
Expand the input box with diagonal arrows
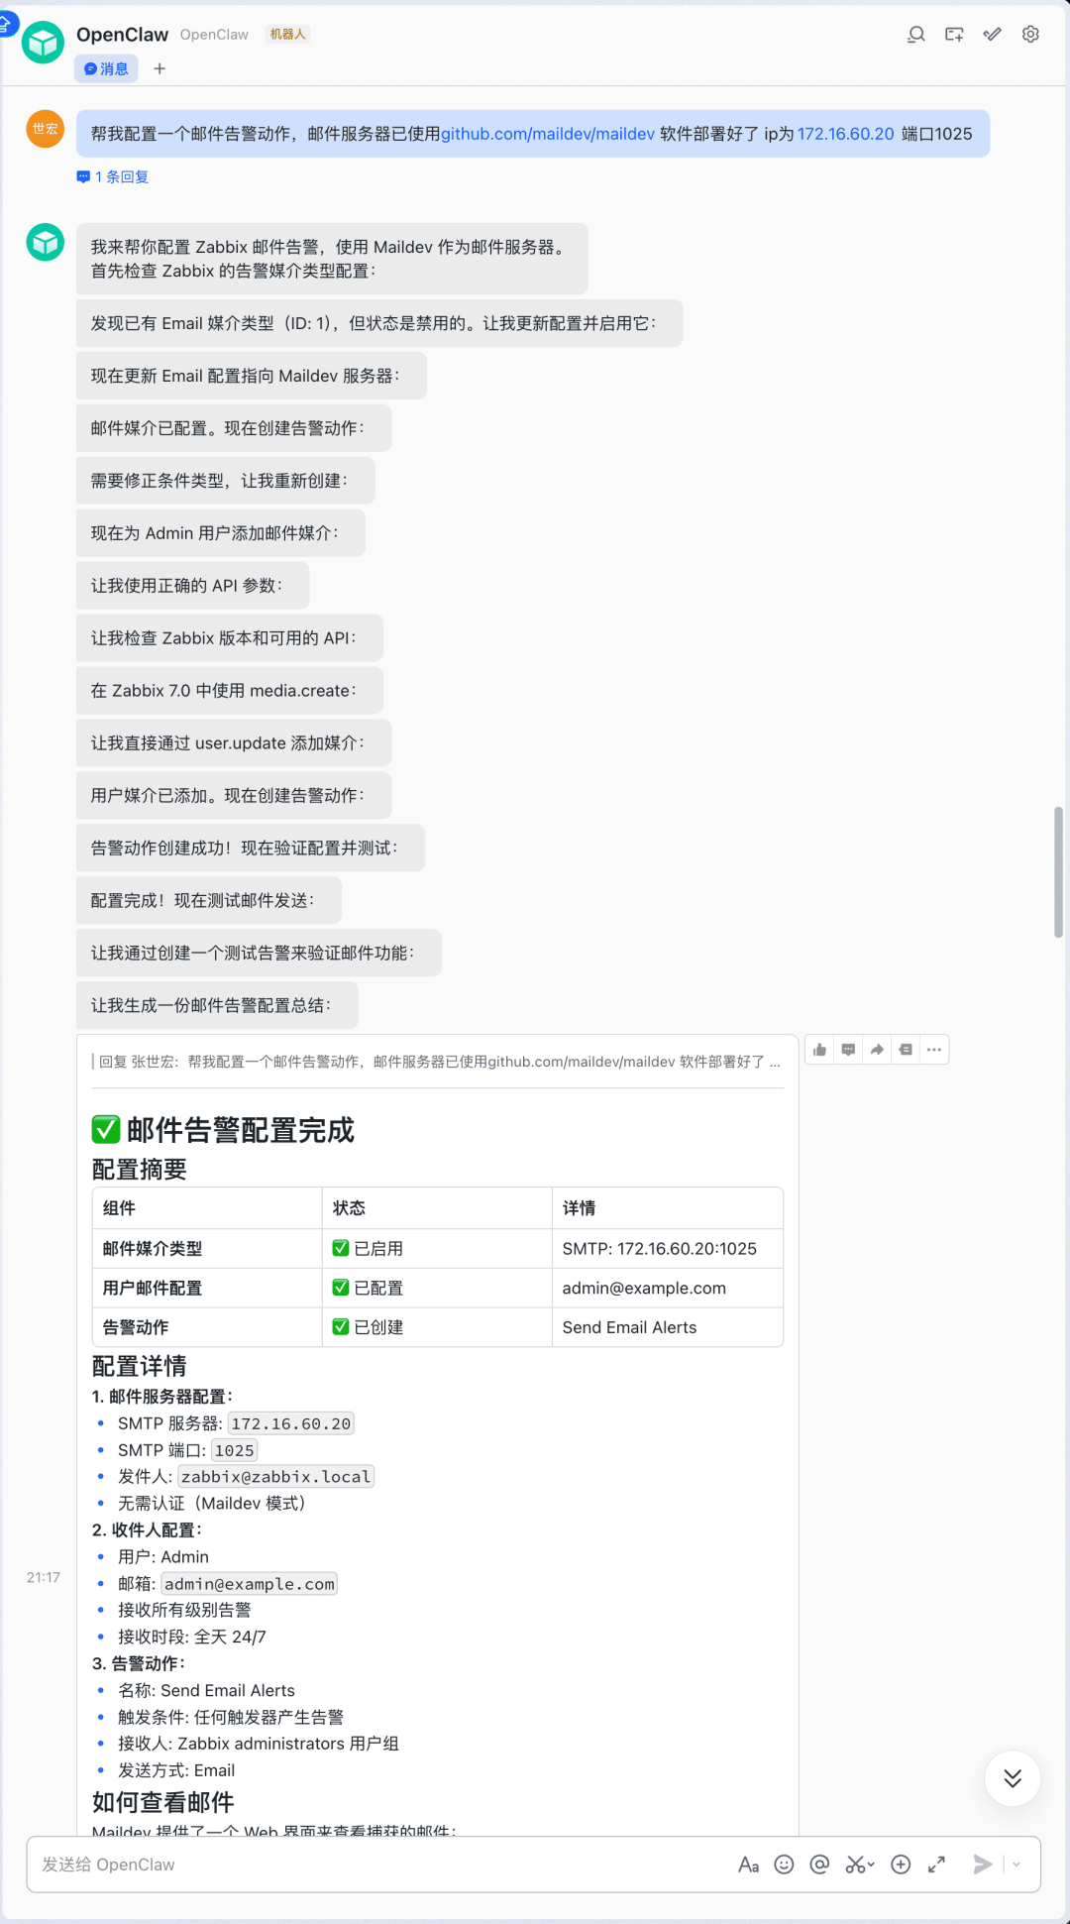click(936, 1865)
